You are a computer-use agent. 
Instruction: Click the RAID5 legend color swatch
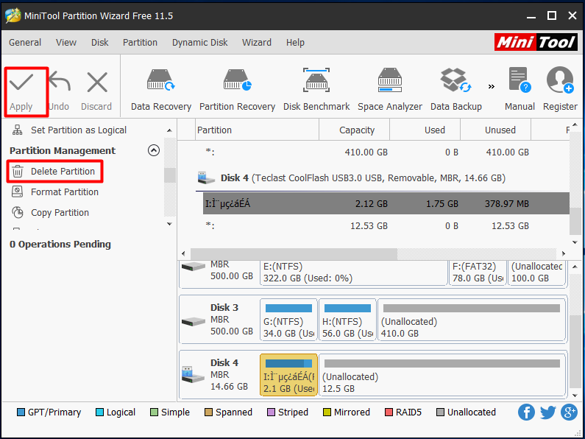pos(389,412)
